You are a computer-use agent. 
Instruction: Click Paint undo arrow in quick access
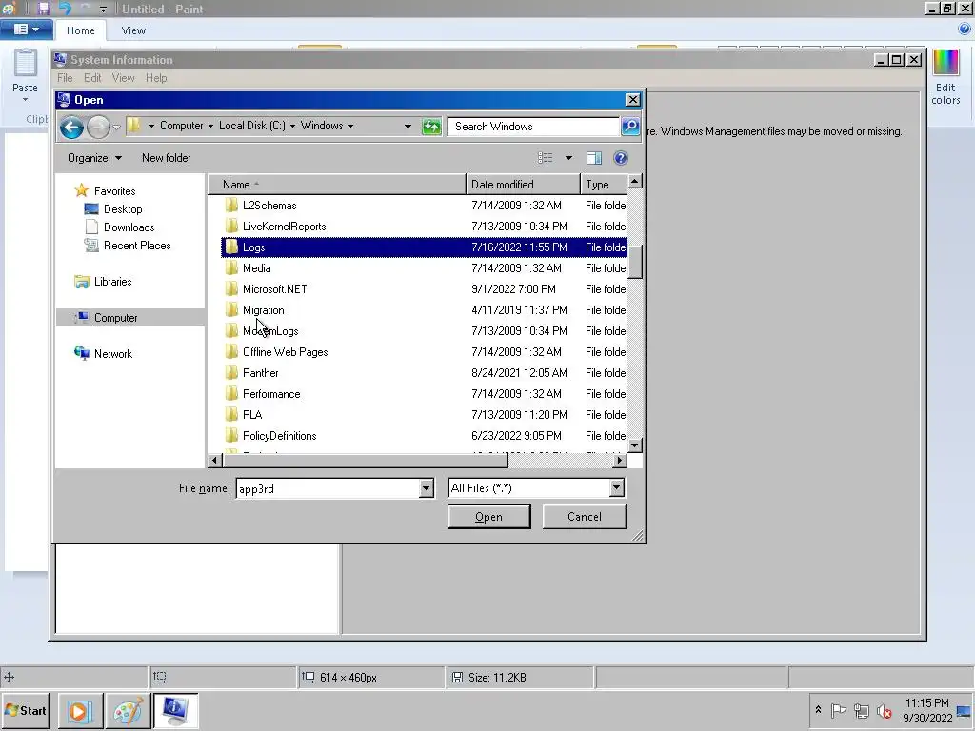pos(64,9)
